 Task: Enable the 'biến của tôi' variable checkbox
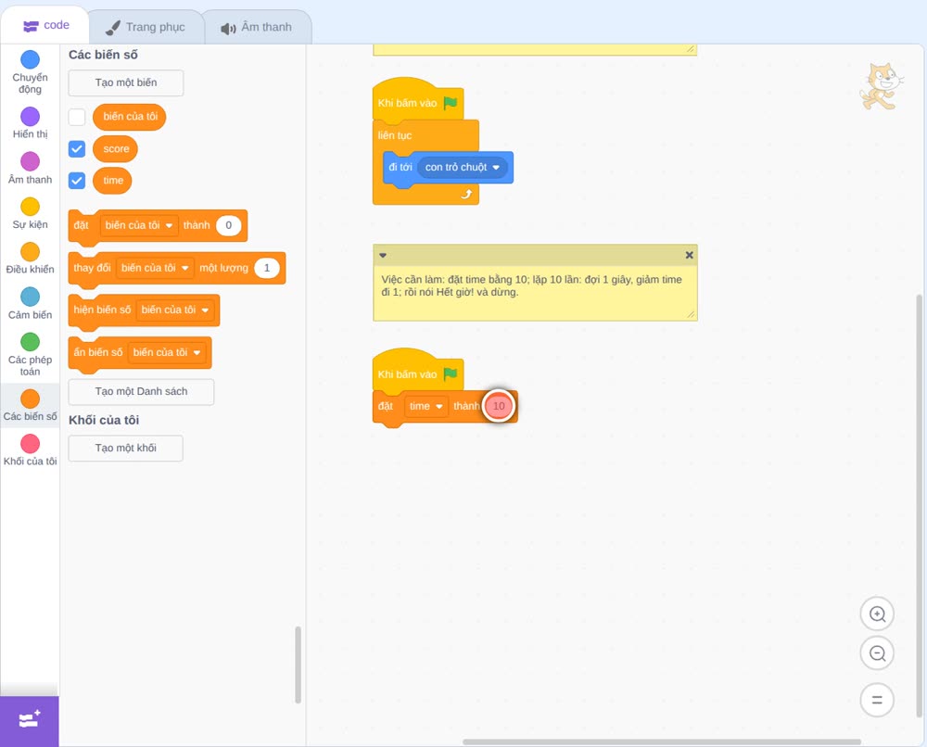tap(77, 117)
